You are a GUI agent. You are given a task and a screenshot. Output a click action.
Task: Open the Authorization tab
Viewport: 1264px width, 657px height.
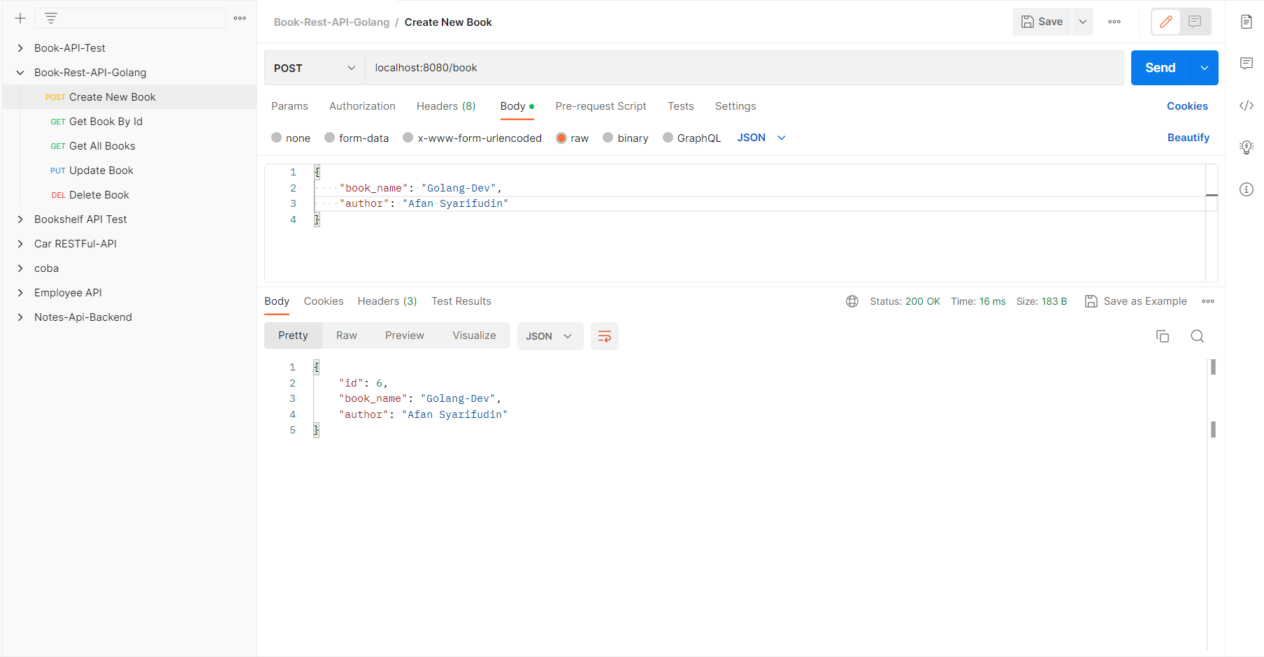point(362,106)
